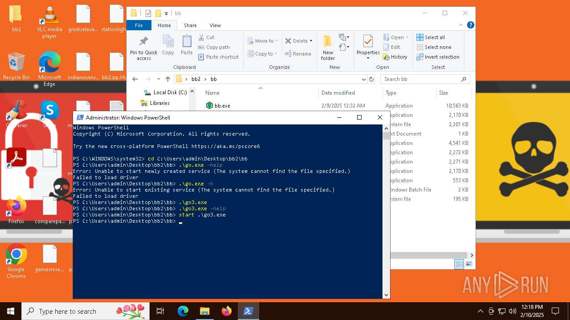
Task: Click the Search bb field
Action: [x=426, y=79]
